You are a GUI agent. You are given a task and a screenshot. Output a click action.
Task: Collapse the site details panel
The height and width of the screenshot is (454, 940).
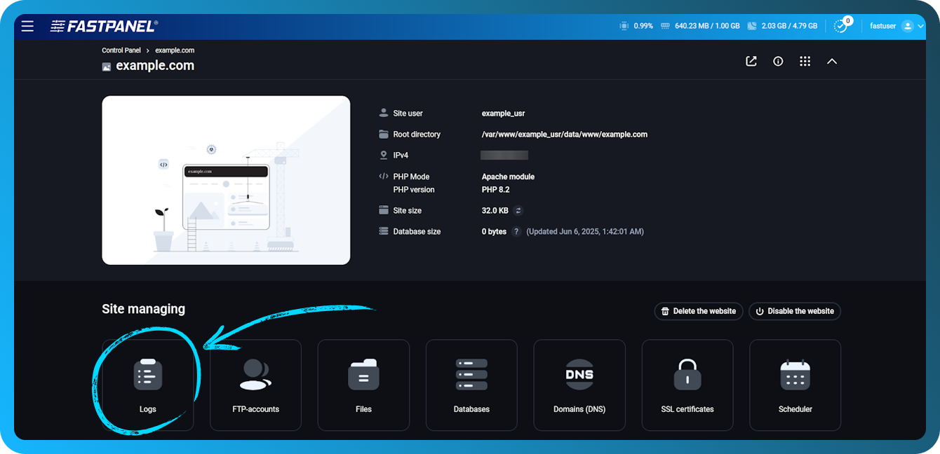pos(832,61)
